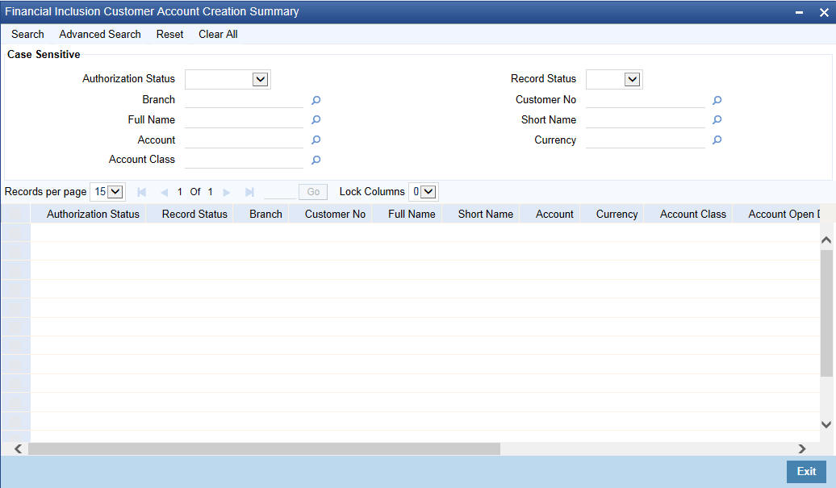836x488 pixels.
Task: Sort by the Record Status column header
Action: click(x=194, y=215)
